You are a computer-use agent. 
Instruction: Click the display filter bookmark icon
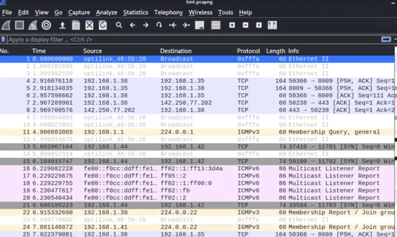3,39
